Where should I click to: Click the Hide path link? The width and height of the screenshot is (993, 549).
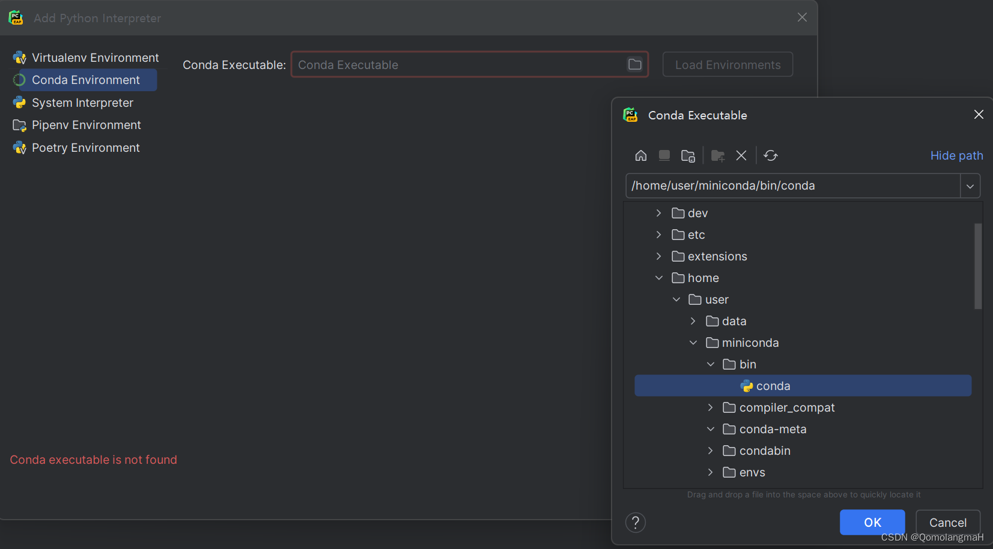[956, 155]
